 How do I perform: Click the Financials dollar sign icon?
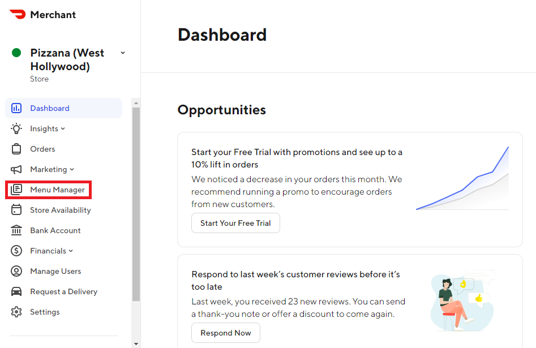point(16,251)
